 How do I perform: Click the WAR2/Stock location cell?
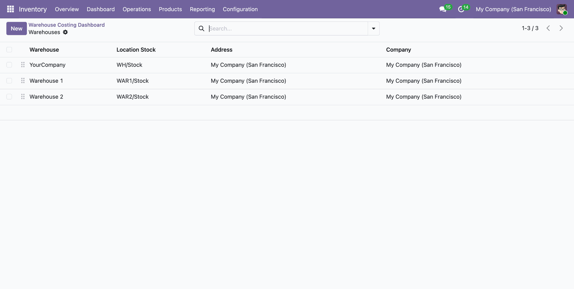coord(132,97)
